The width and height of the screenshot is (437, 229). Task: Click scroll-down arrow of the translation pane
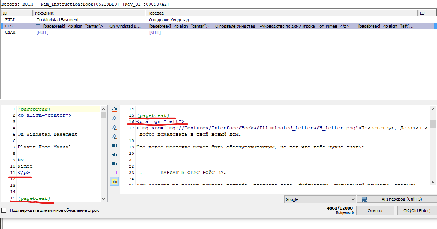coord(433,182)
